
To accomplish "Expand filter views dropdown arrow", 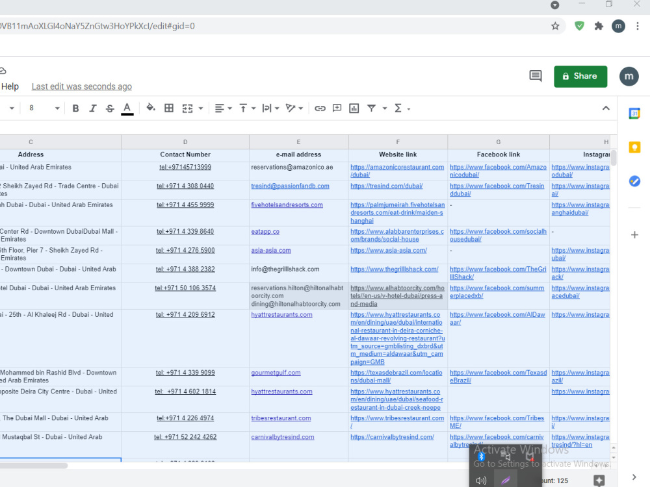I will click(385, 108).
